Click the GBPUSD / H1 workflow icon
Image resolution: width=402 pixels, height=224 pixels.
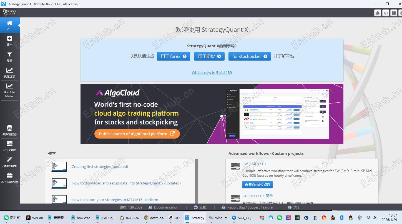(x=235, y=198)
